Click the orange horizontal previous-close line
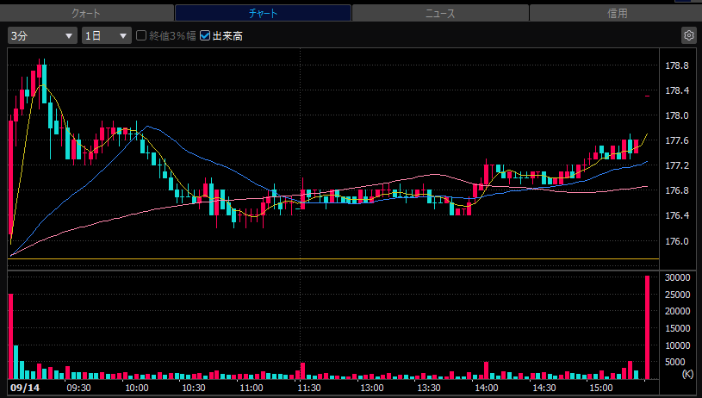 click(333, 258)
